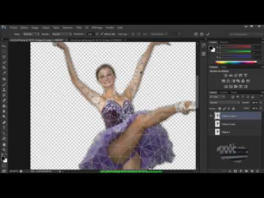Image resolution: width=264 pixels, height=198 pixels.
Task: Open layer filter Type dropdown
Action: pyautogui.click(x=217, y=97)
